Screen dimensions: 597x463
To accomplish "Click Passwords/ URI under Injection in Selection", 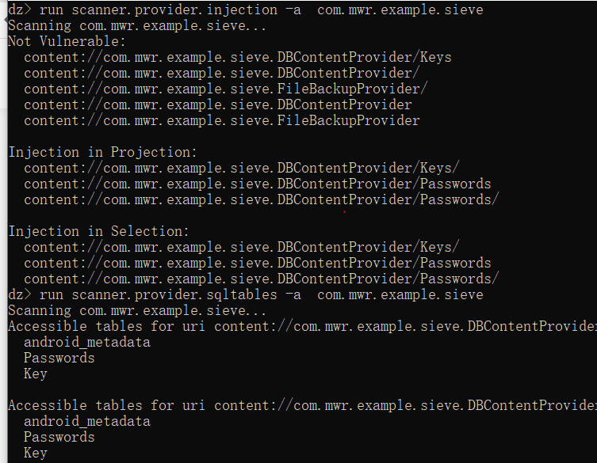I will click(x=261, y=279).
